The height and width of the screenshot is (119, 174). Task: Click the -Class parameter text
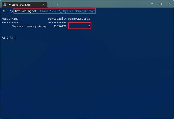pos(43,11)
